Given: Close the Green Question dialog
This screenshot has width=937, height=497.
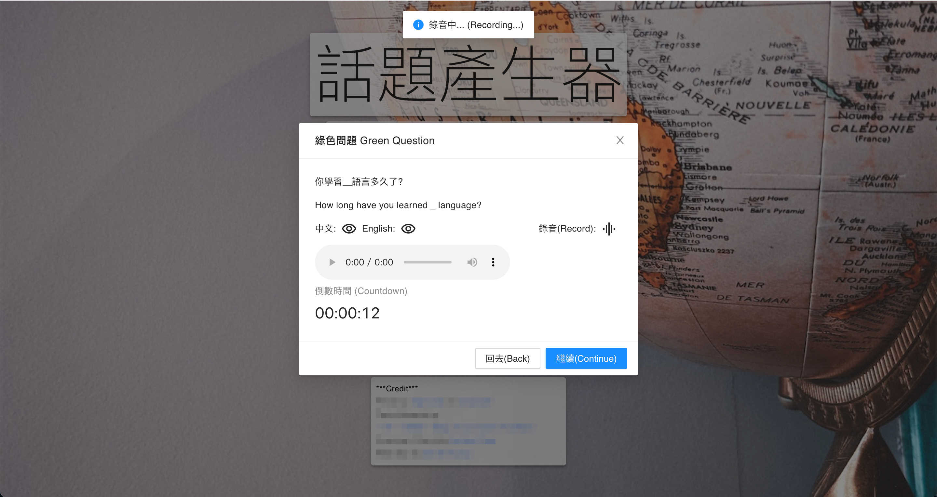Looking at the screenshot, I should click(x=620, y=140).
